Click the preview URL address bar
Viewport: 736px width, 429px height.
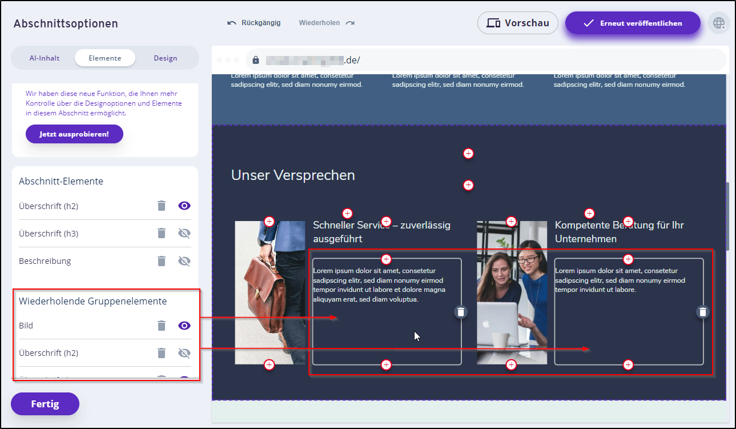485,60
